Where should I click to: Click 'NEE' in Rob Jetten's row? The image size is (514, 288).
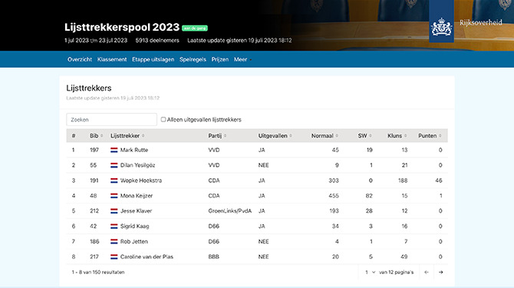[x=263, y=241]
